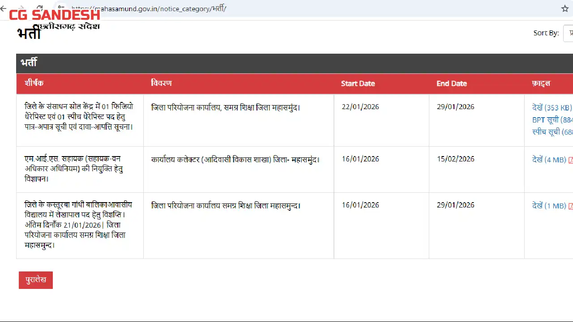Click the फ़ाइल column header

[541, 83]
